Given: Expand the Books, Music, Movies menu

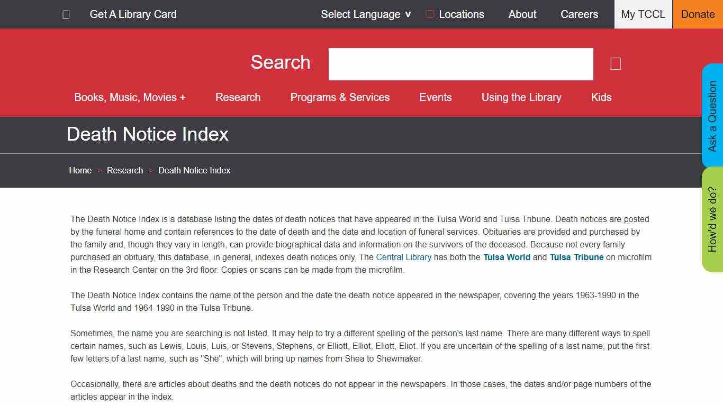Looking at the screenshot, I should pos(130,97).
